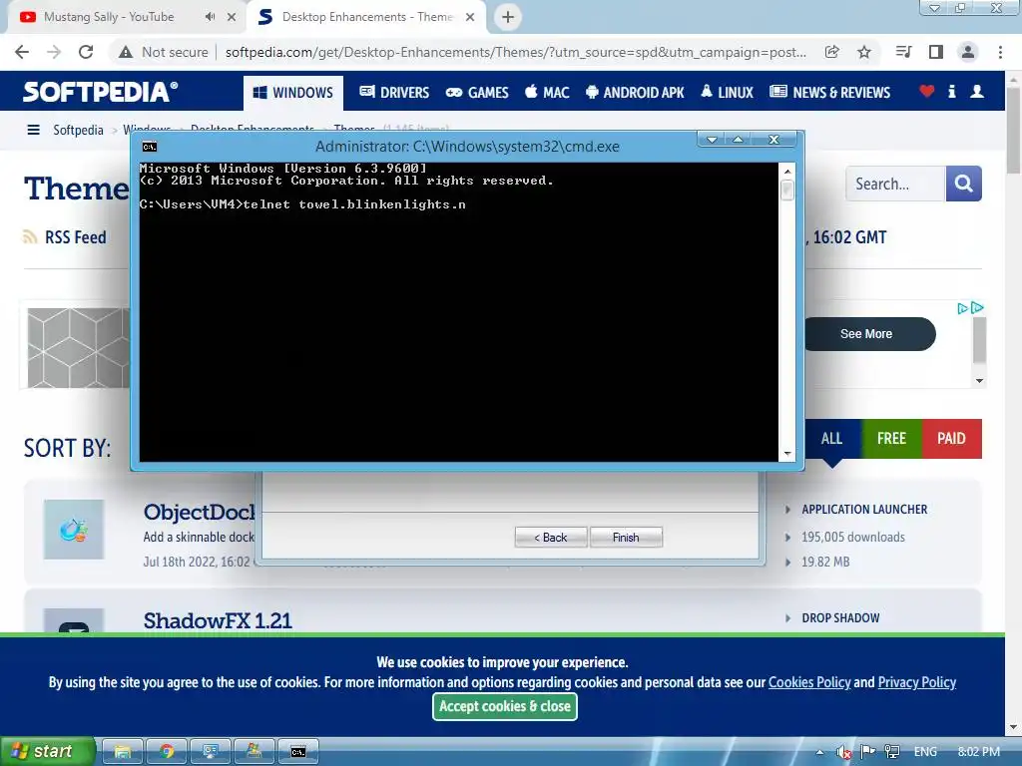Open the Chrome profile avatar
Viewport: 1022px width, 766px height.
[x=968, y=52]
